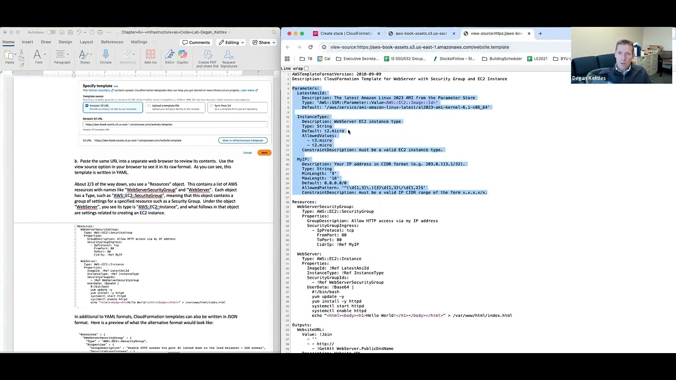Expand the document title dropdown chevron
The width and height of the screenshot is (676, 380).
[229, 32]
